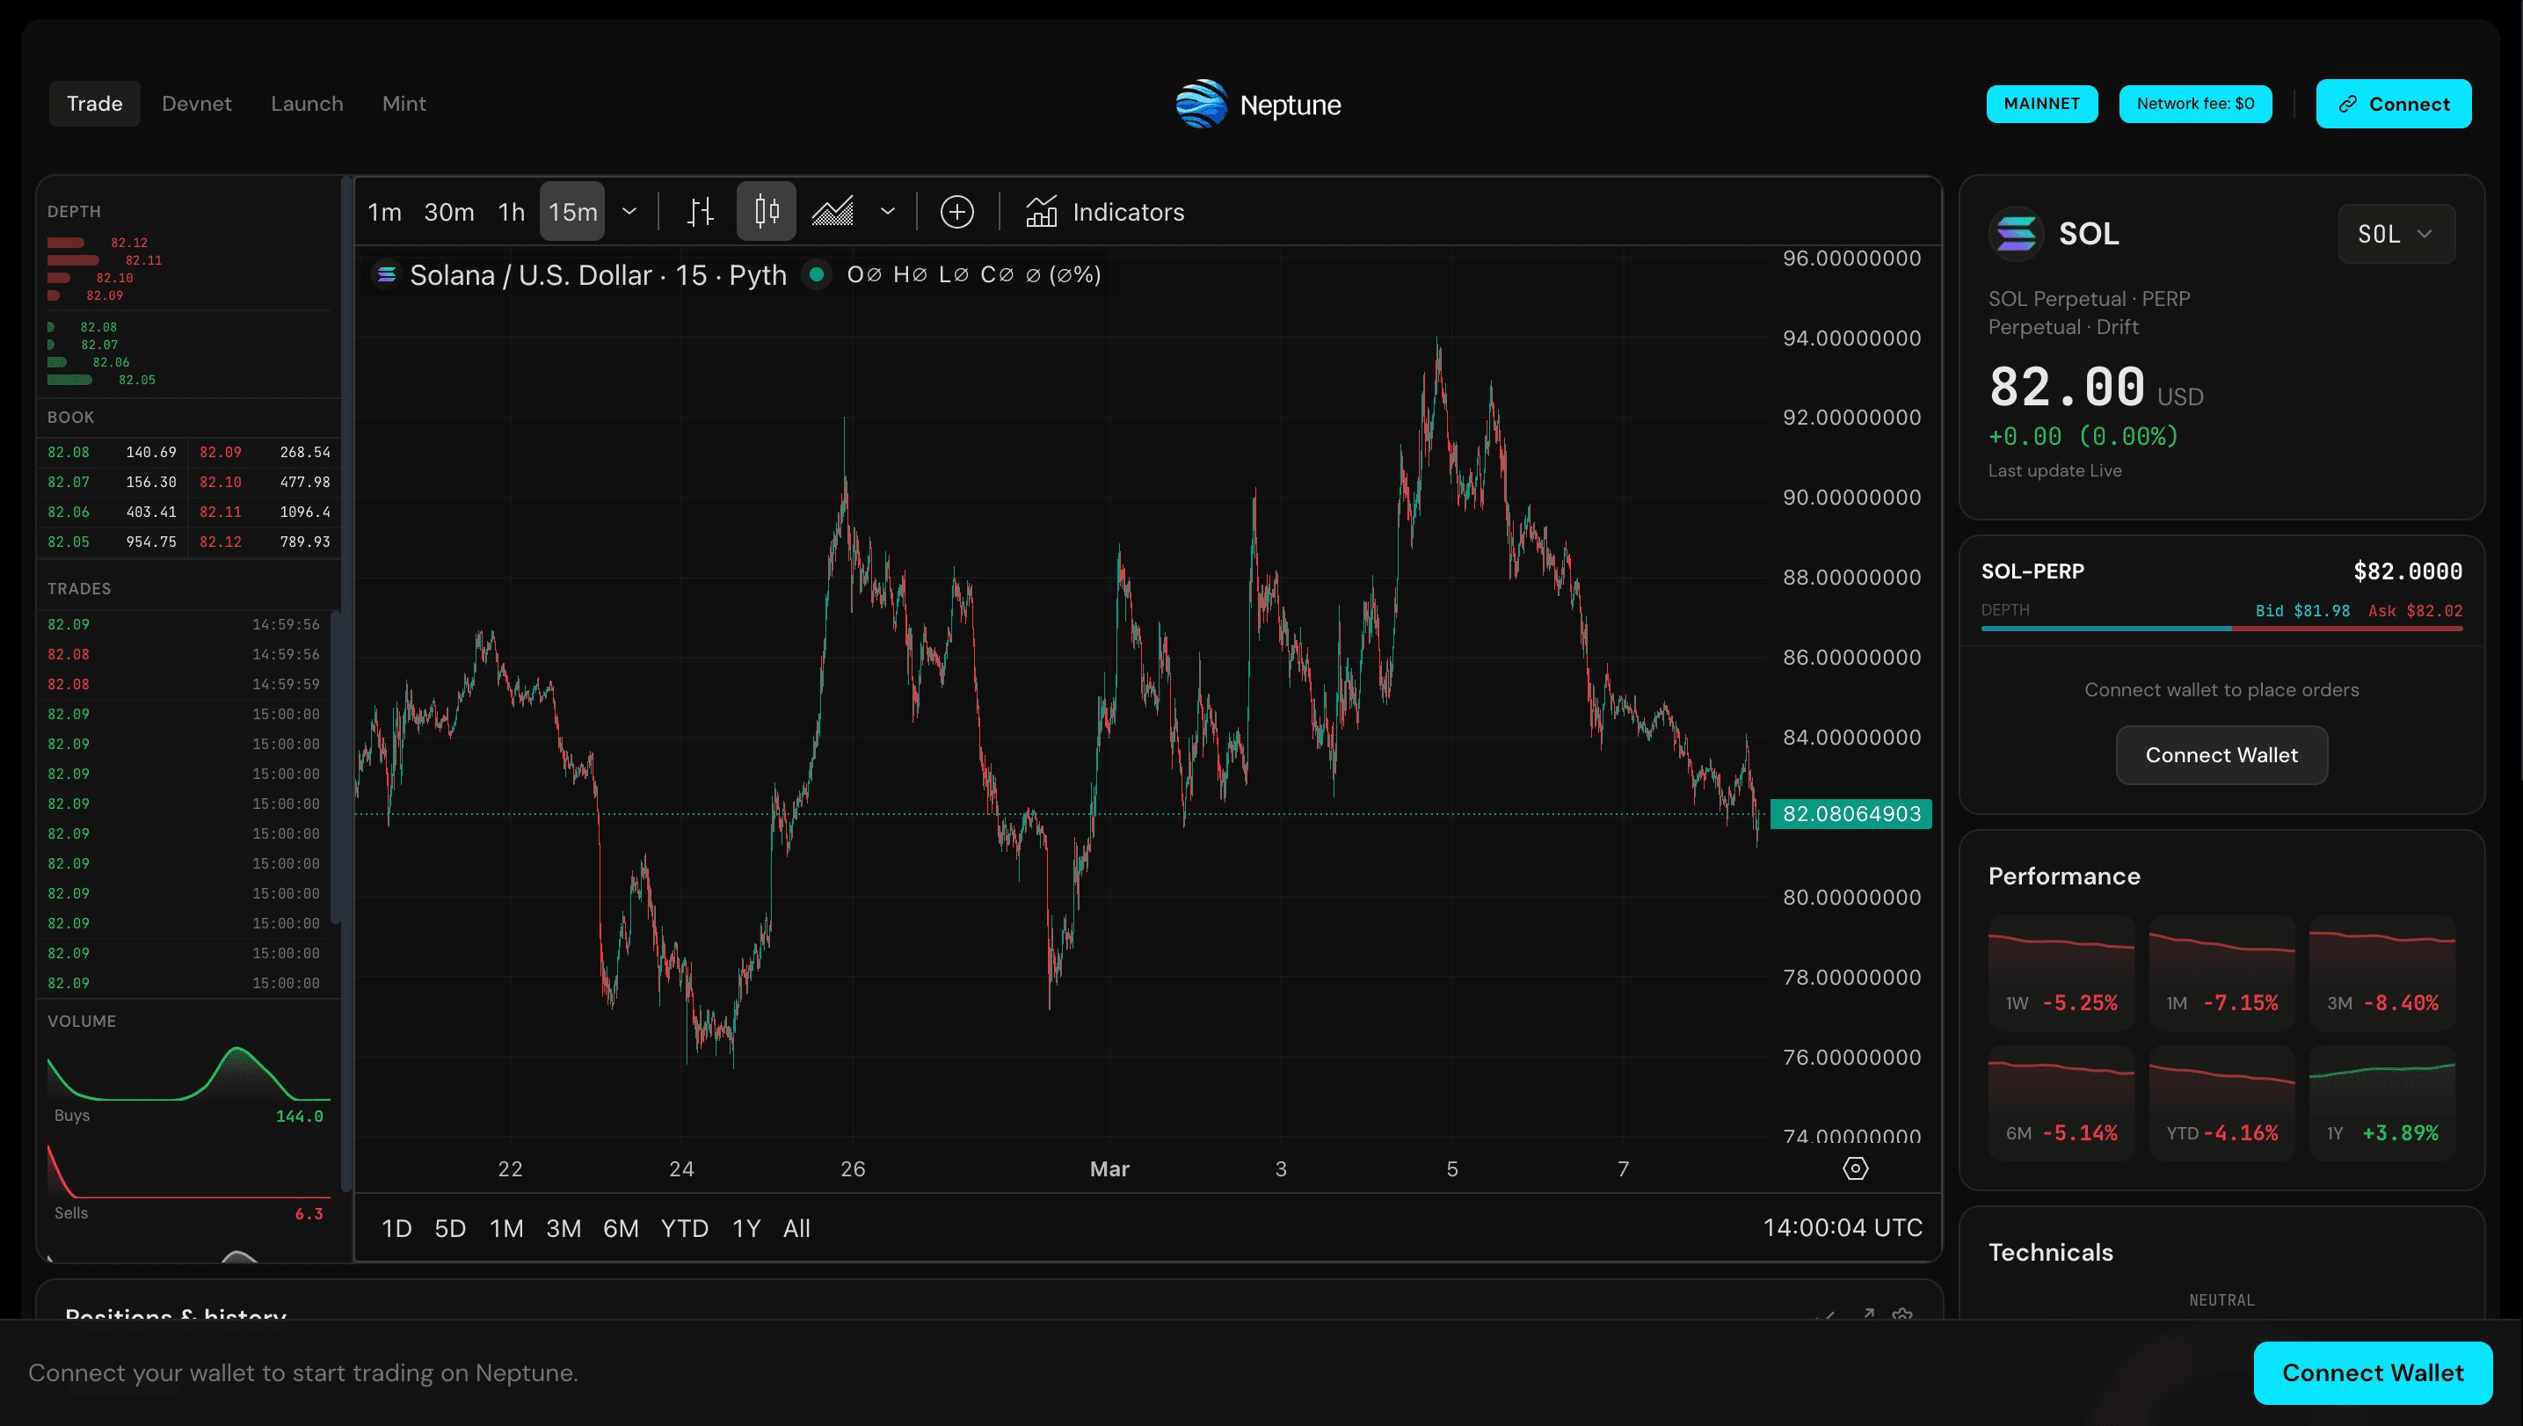Switch to the Devnet tab
This screenshot has width=2523, height=1426.
(x=196, y=104)
